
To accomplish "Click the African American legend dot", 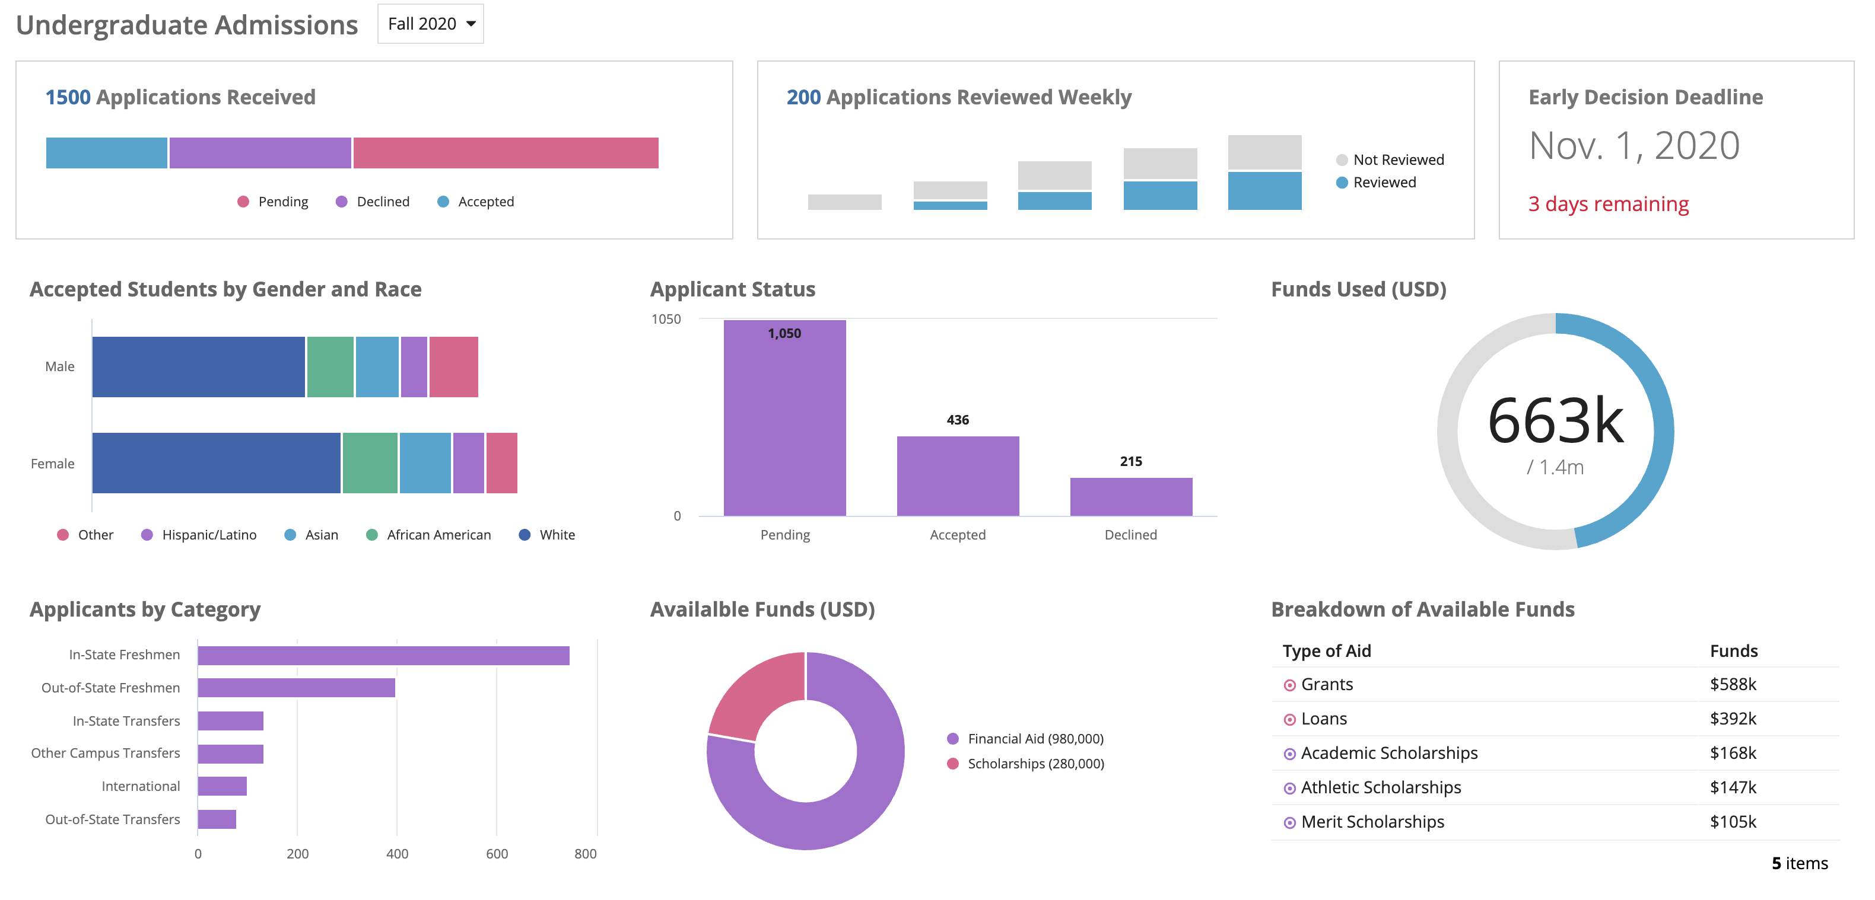I will (x=371, y=535).
